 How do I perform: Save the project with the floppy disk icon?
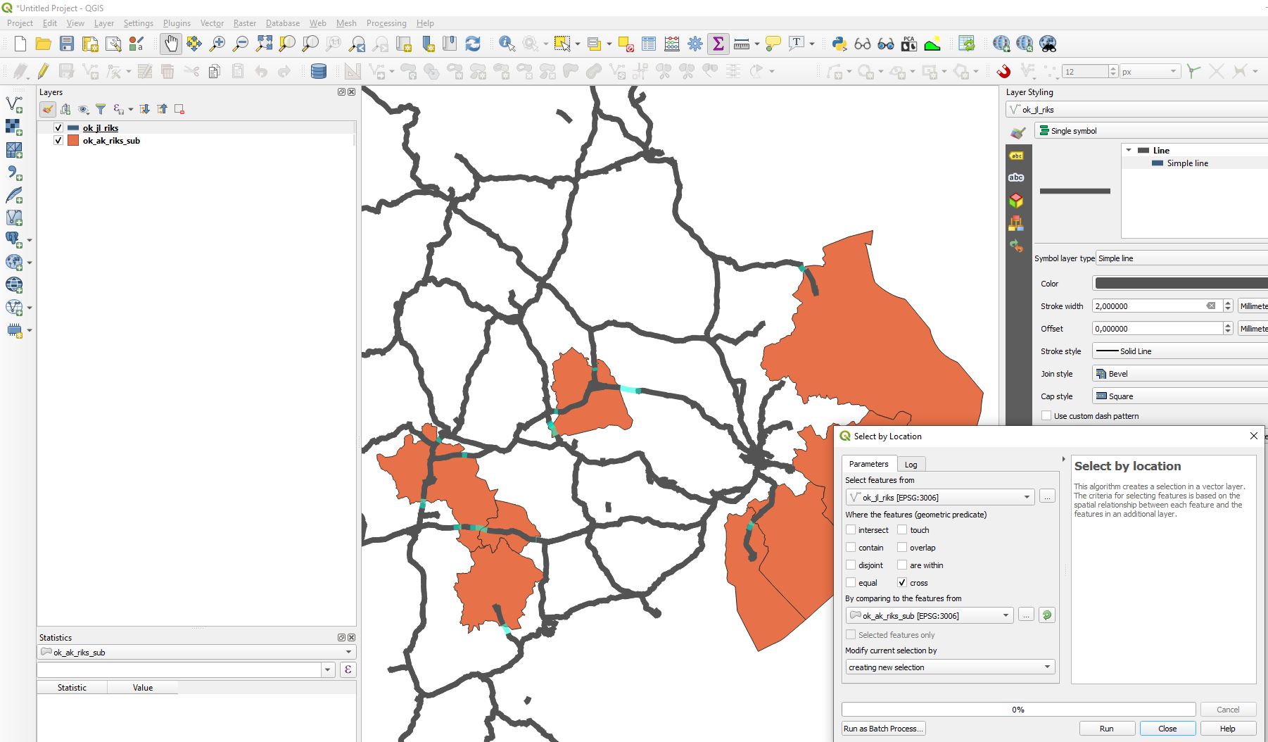67,44
